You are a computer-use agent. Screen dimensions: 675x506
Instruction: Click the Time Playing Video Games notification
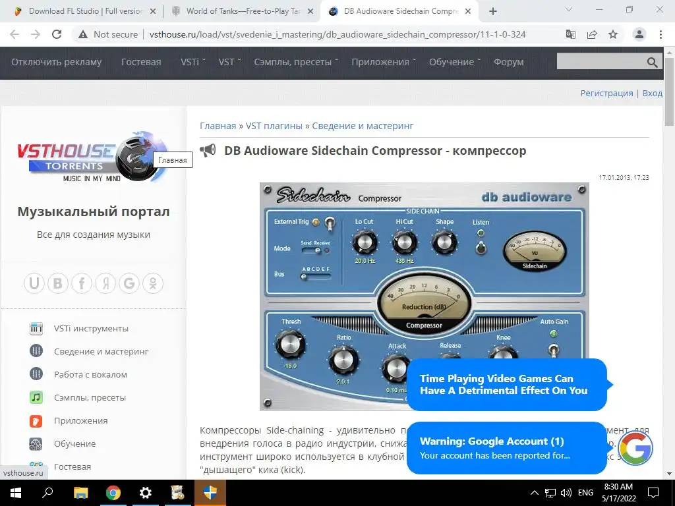(507, 385)
